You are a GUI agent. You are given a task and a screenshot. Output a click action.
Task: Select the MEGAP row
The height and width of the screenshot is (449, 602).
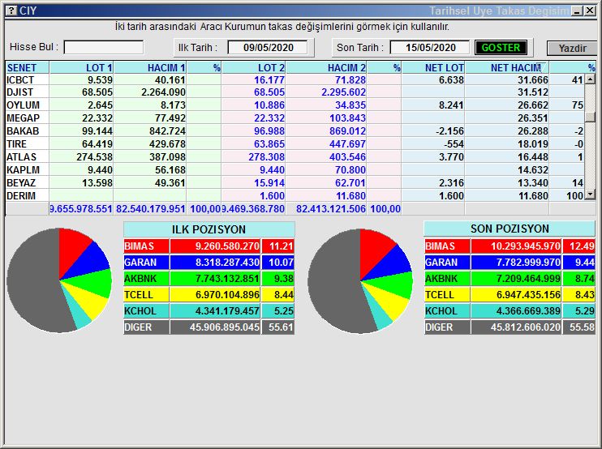[x=295, y=118]
